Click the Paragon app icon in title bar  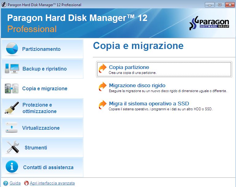click(x=4, y=5)
